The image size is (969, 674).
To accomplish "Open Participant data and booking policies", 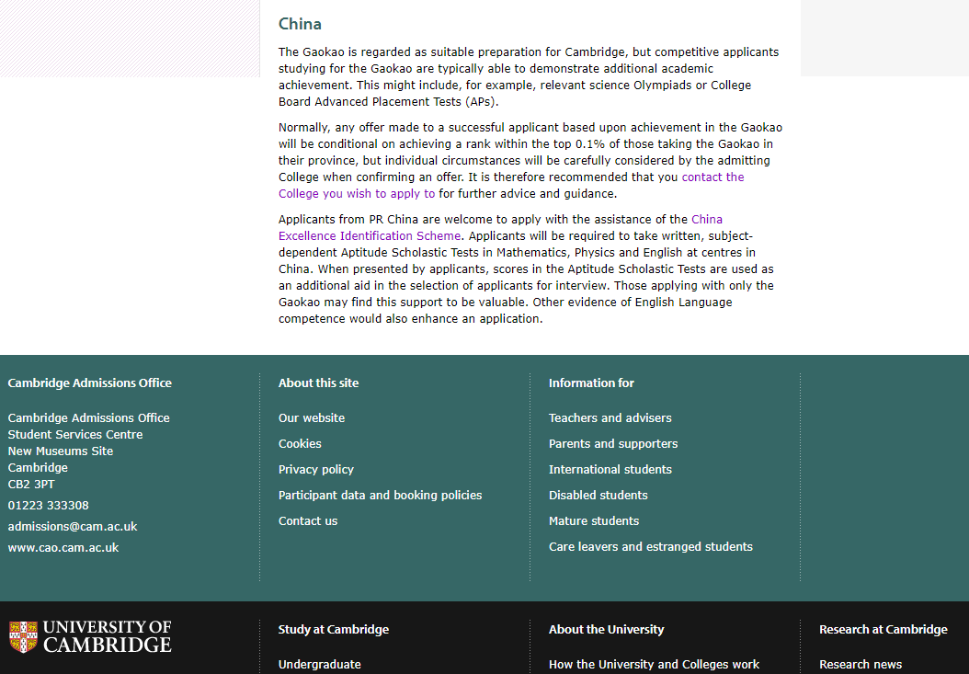I will click(x=380, y=496).
